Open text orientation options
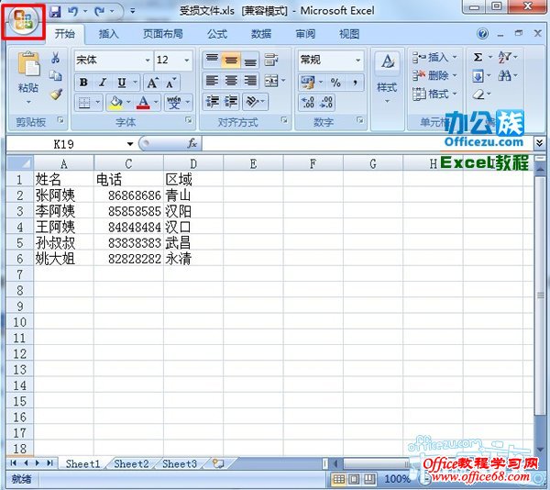The image size is (550, 490). (x=253, y=102)
